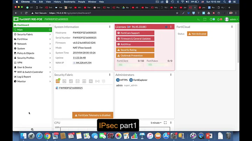Toggle fullscreen mode icon in FortiGate header
Viewport: 252px width, 141px height.
(x=205, y=20)
